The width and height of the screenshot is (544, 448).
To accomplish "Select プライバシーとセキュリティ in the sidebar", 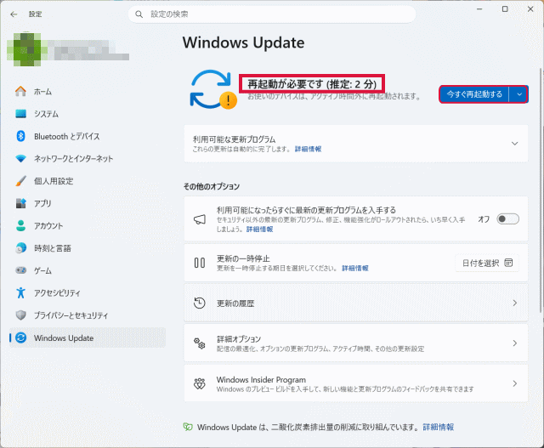I will pyautogui.click(x=88, y=315).
